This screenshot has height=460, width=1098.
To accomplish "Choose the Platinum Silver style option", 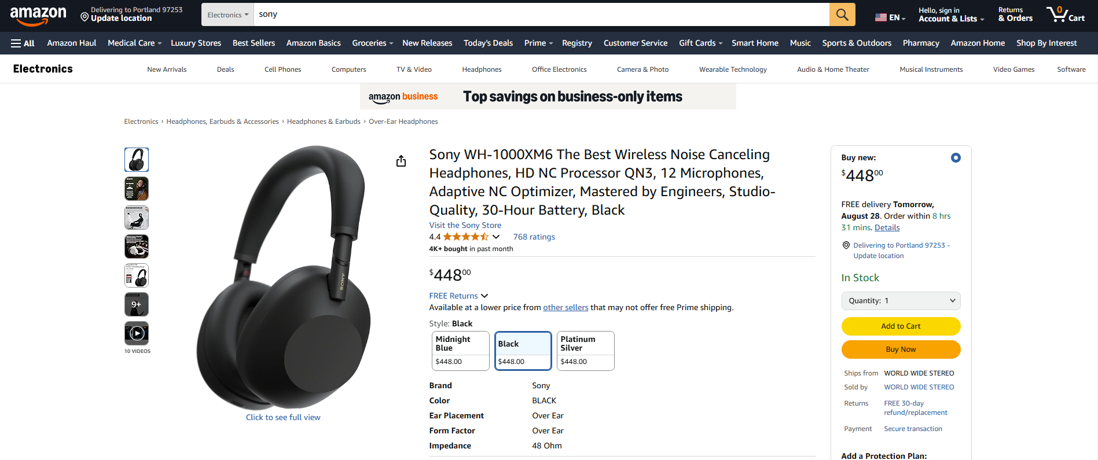I will point(585,351).
